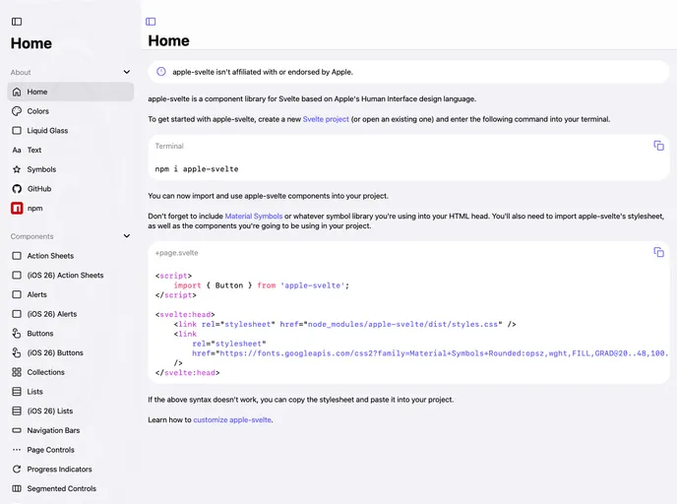Image resolution: width=677 pixels, height=504 pixels.
Task: Click the Navigation Bars icon
Action: (x=17, y=430)
